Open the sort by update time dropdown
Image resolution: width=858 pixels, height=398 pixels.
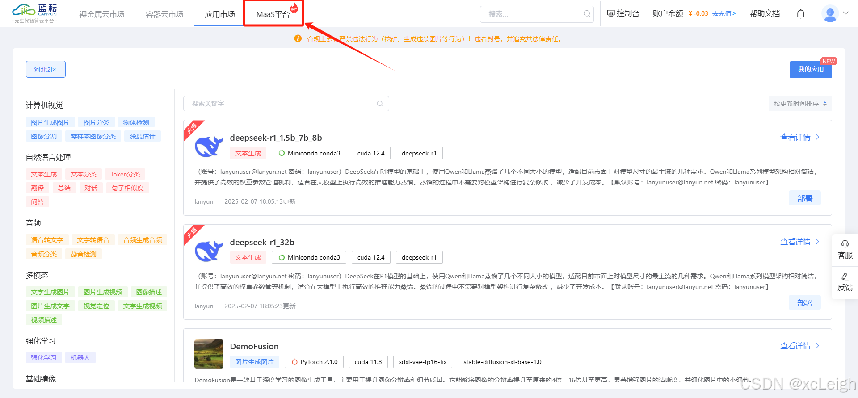pyautogui.click(x=800, y=104)
